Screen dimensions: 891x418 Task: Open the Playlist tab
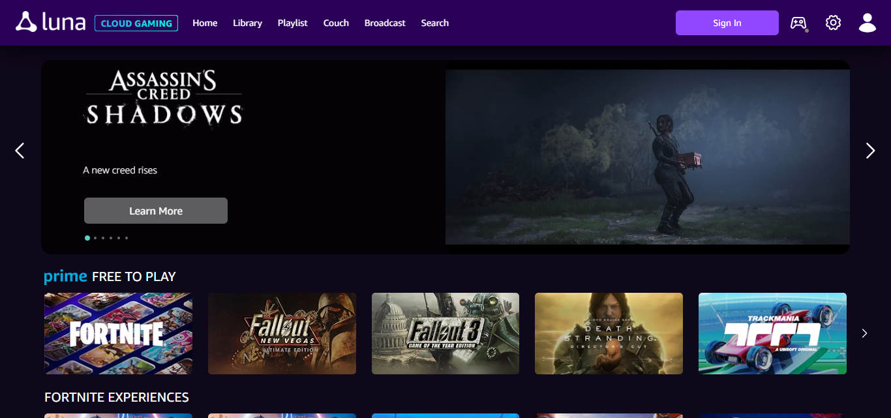pos(292,23)
